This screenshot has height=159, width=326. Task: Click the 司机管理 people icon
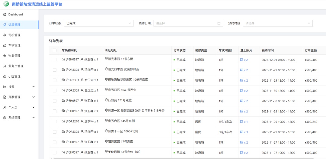tap(5, 35)
